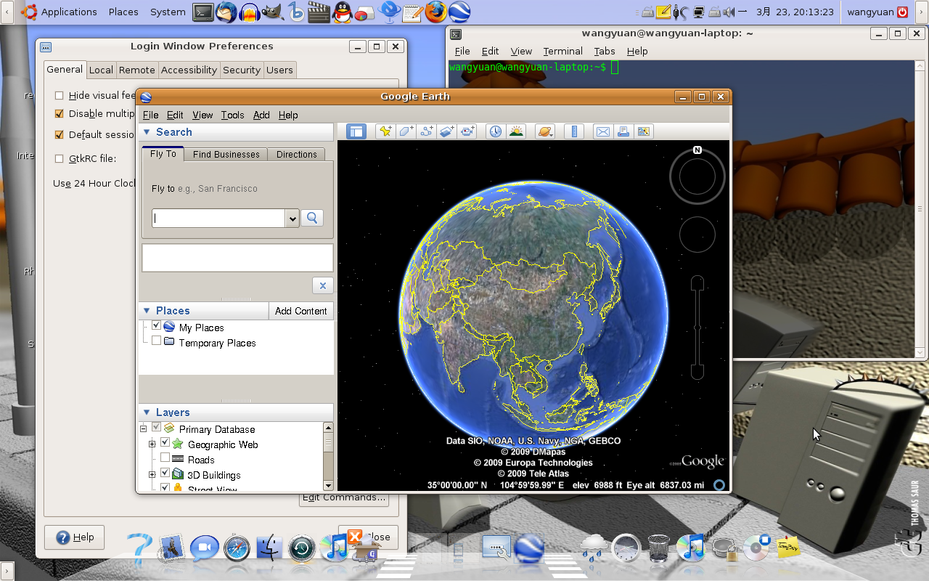The image size is (929, 581).
Task: Open the Terminal window's Edit menu
Action: pos(491,51)
